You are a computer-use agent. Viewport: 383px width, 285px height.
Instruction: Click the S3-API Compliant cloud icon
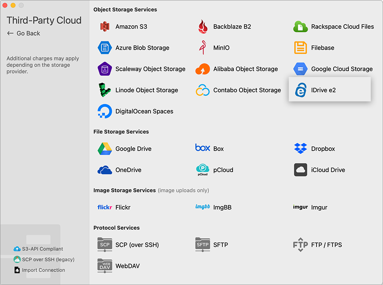point(17,249)
